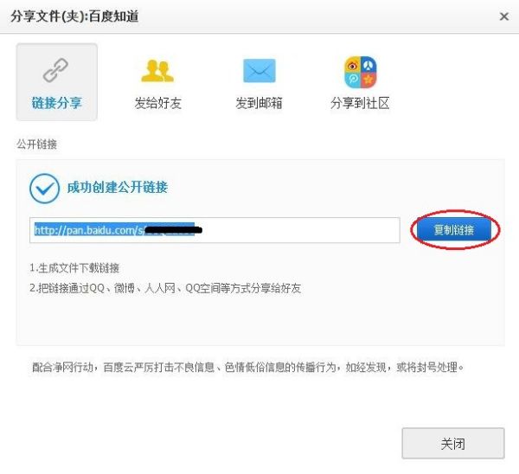Click the Qzone star logo in community icon

[x=368, y=80]
